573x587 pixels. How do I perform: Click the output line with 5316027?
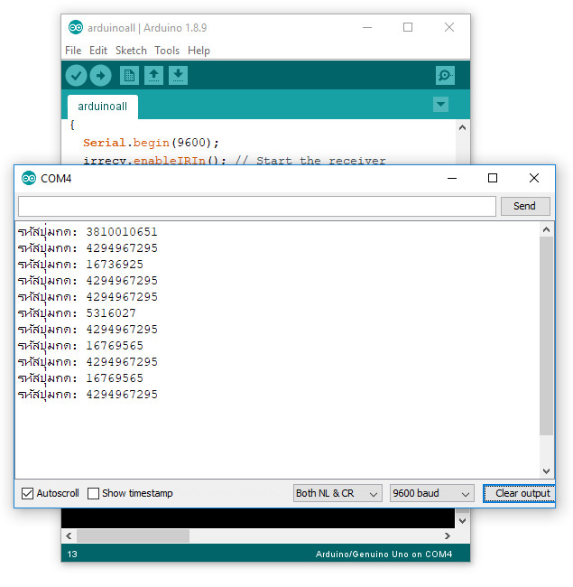[77, 313]
